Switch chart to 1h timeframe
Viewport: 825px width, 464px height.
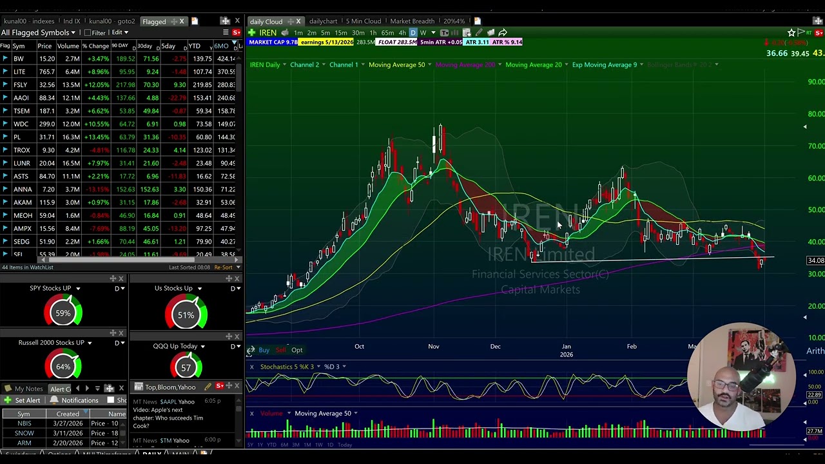point(373,33)
